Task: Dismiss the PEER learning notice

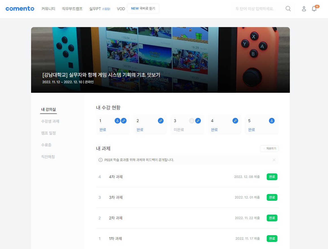Action: [274, 160]
